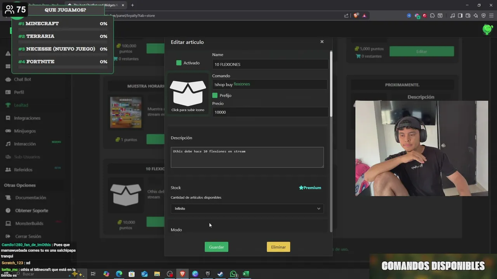Image resolution: width=497 pixels, height=279 pixels.
Task: Click the Guardar button
Action: click(x=216, y=247)
